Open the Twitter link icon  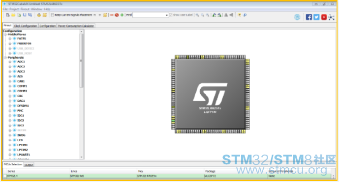tap(316, 17)
